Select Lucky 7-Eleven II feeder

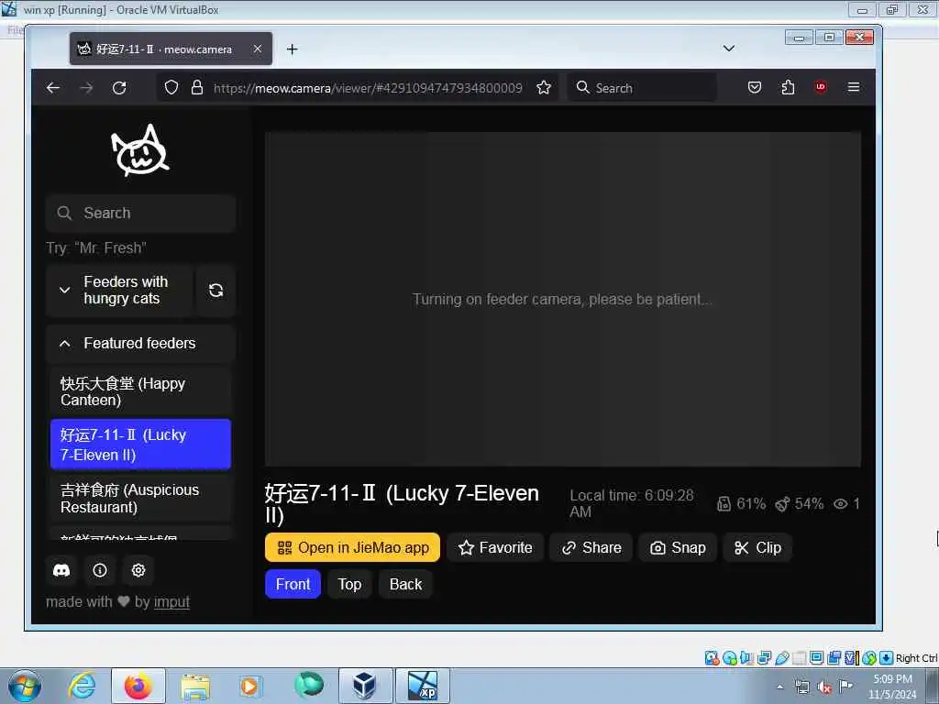coord(140,445)
